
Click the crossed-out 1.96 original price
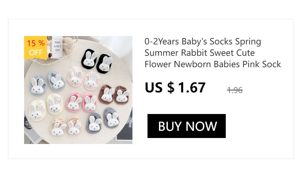(234, 90)
